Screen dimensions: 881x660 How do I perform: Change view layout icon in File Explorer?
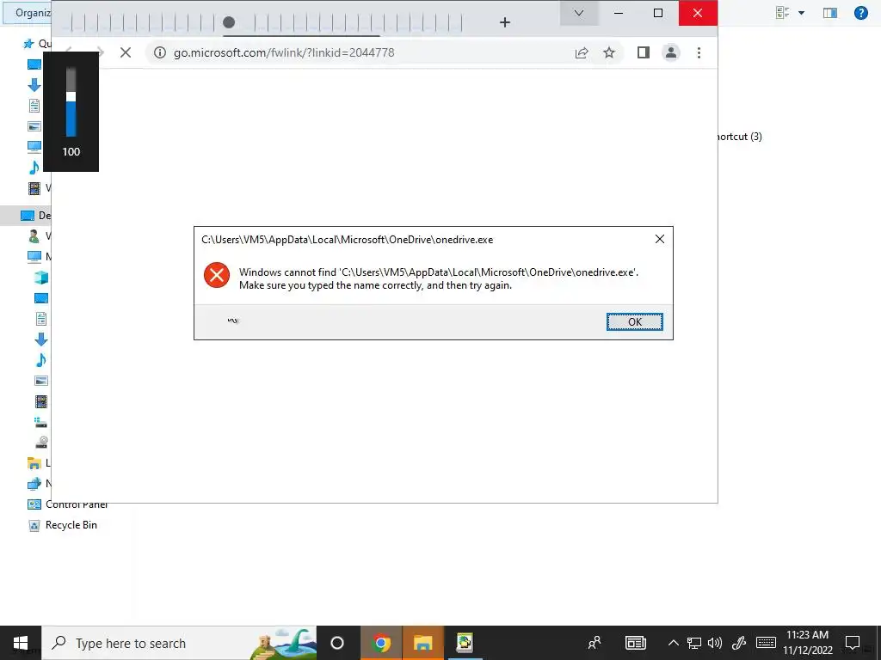[x=782, y=12]
